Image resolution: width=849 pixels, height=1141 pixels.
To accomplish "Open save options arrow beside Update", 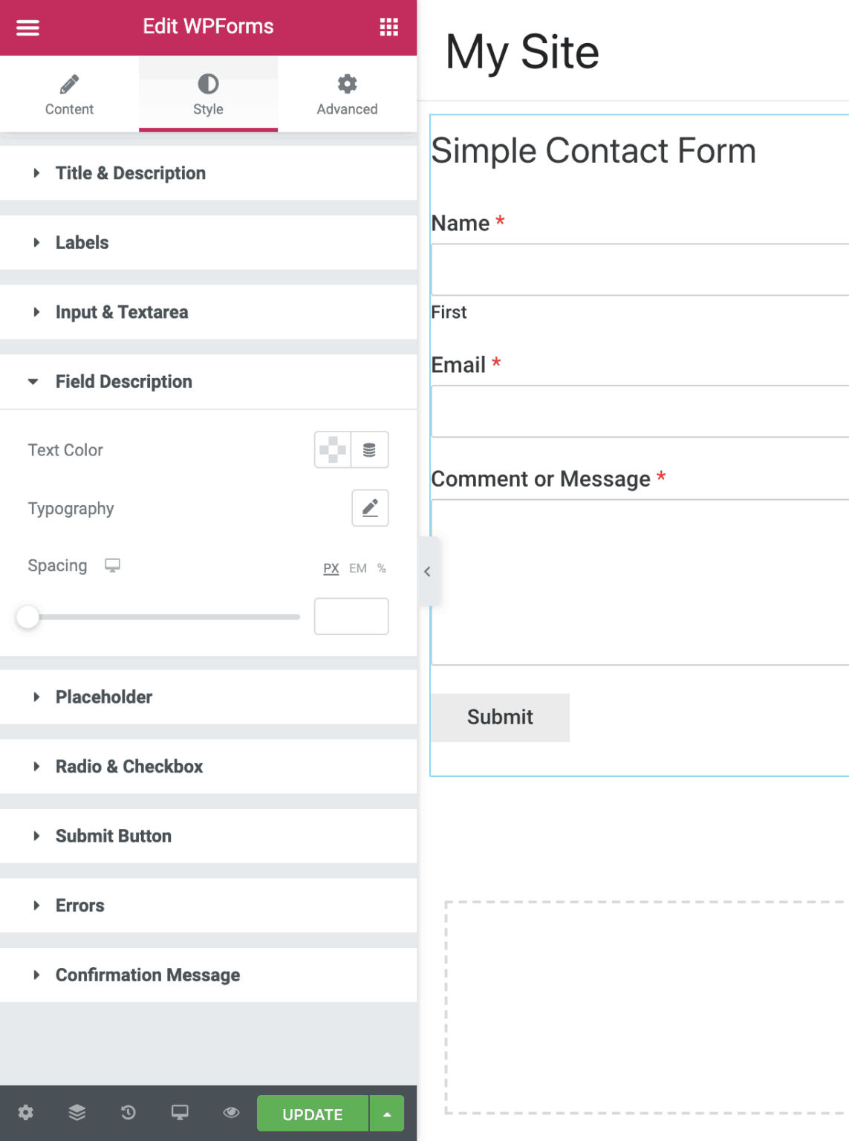I will (x=387, y=1114).
